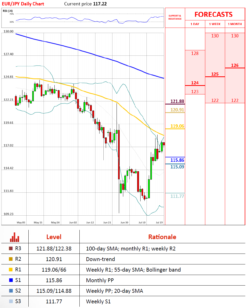Click the Jul 10 date axis label

pos(142,223)
